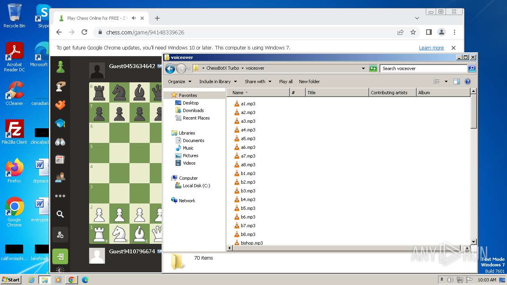Open Chrome side panel icon
The width and height of the screenshot is (507, 285).
pos(429,32)
